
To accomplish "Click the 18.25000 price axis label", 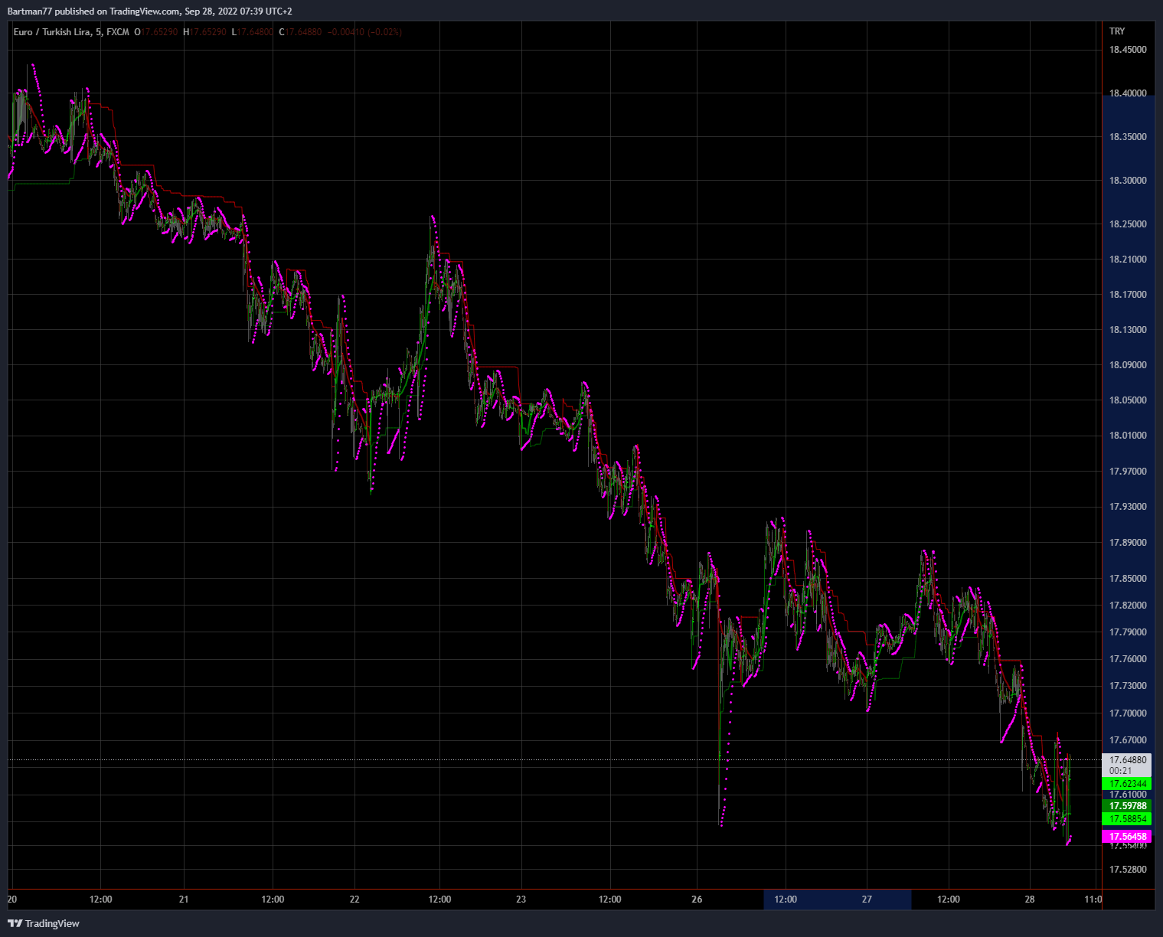I will tap(1128, 224).
